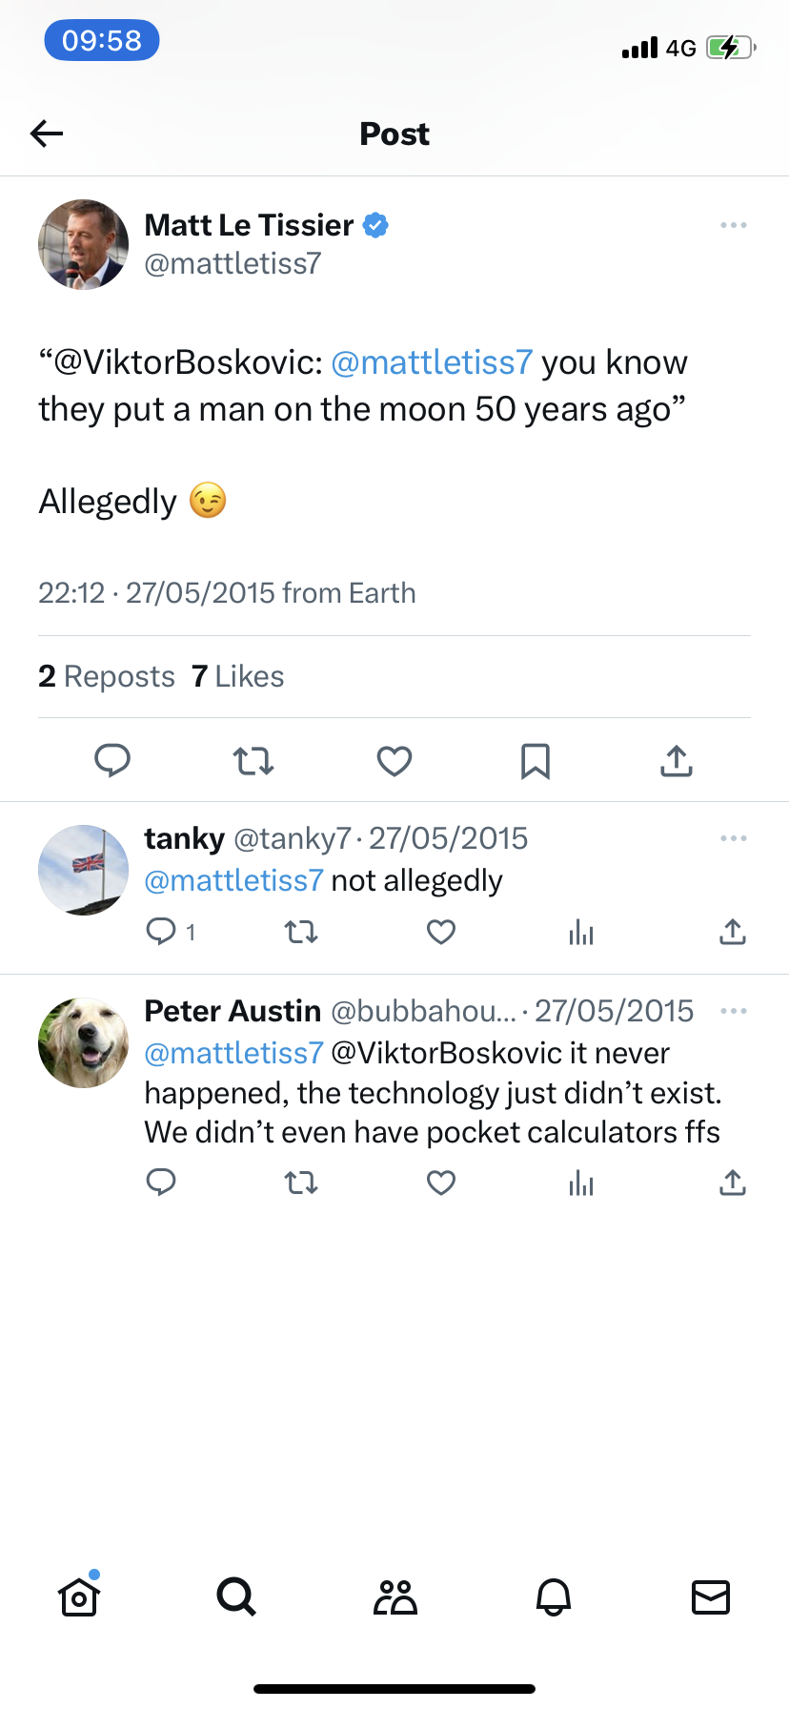Repost Peter Austin's reply
This screenshot has width=789, height=1709.
coord(301,1184)
